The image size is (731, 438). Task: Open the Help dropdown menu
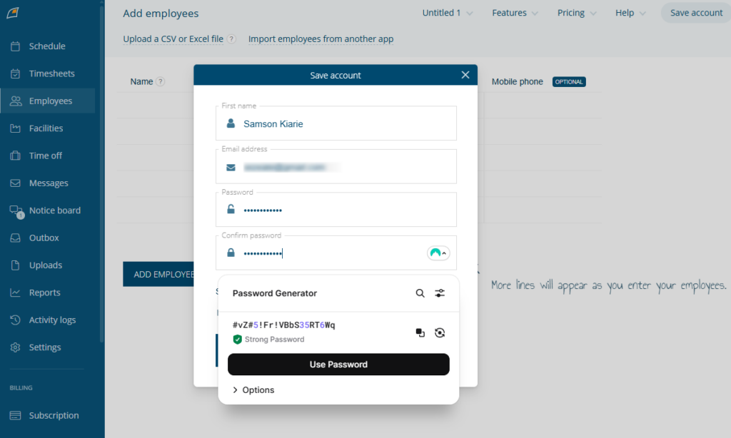[630, 13]
